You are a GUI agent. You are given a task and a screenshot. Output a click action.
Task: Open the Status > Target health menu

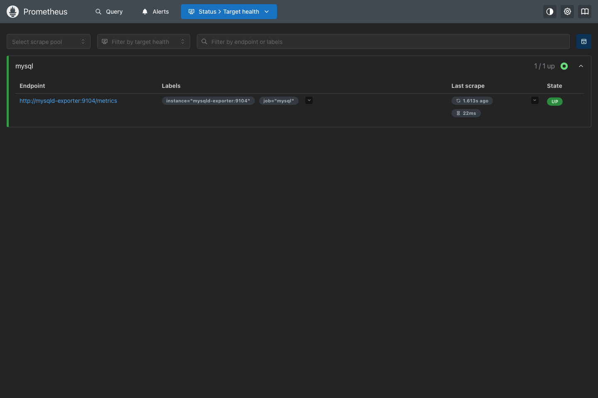[229, 12]
